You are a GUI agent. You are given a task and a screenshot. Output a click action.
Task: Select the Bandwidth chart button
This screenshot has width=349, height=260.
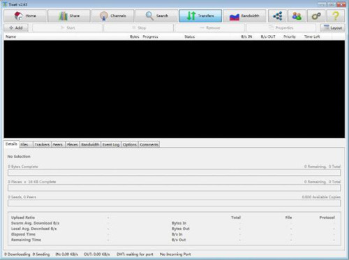244,16
